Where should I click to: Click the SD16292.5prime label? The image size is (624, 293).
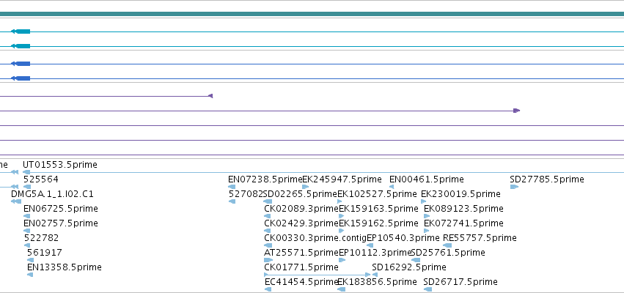[409, 267]
